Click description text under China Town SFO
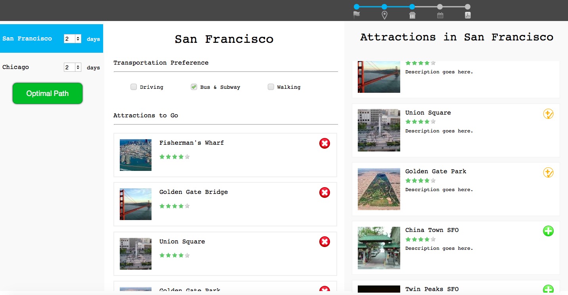The width and height of the screenshot is (568, 295). pos(439,248)
